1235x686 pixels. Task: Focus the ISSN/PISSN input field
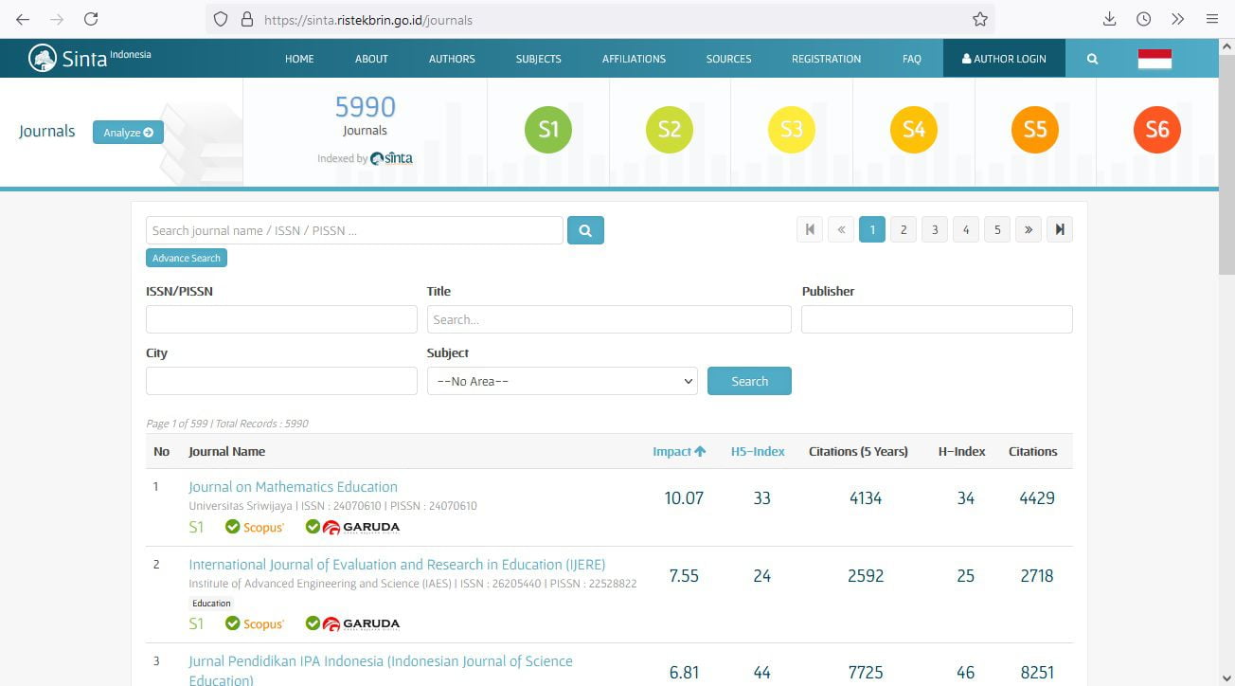[x=281, y=319]
